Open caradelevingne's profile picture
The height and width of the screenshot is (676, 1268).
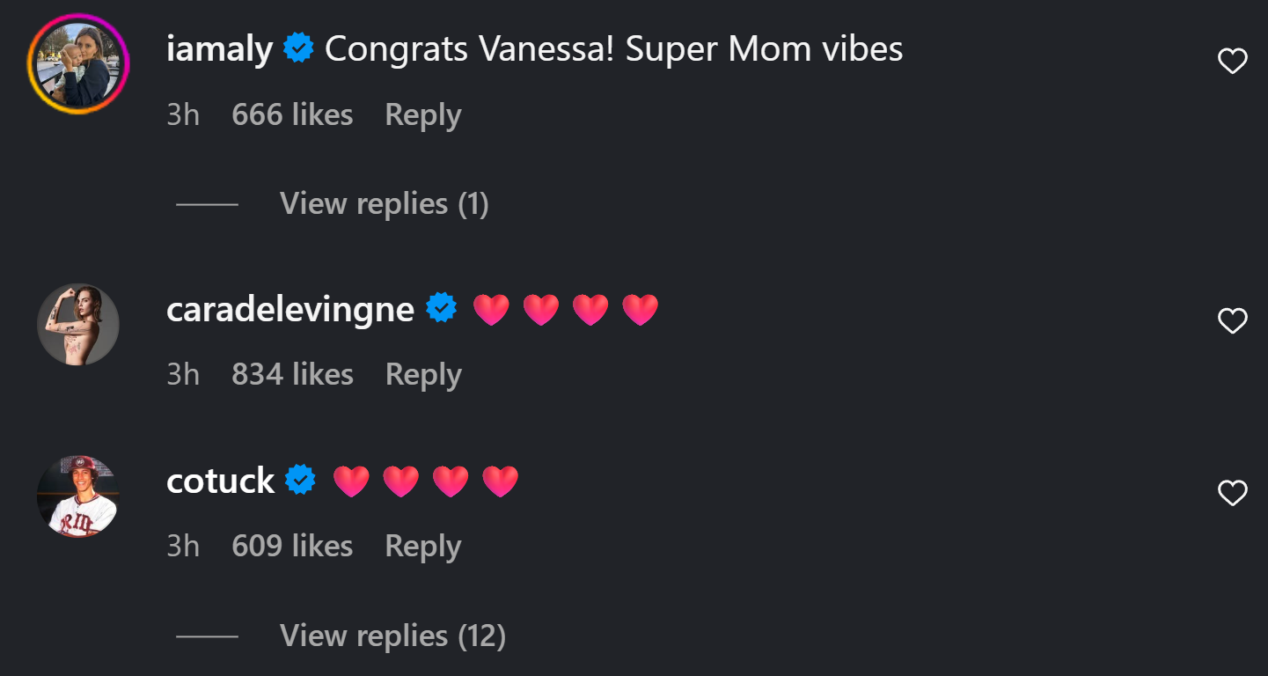point(78,324)
